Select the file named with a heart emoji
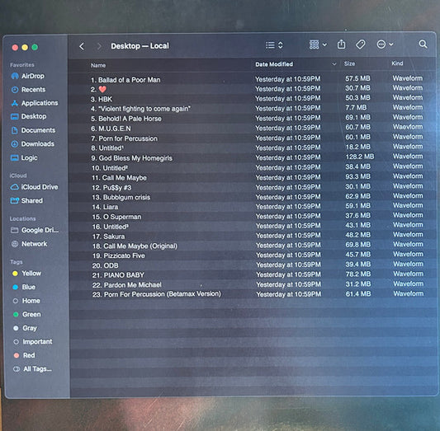 pyautogui.click(x=98, y=89)
